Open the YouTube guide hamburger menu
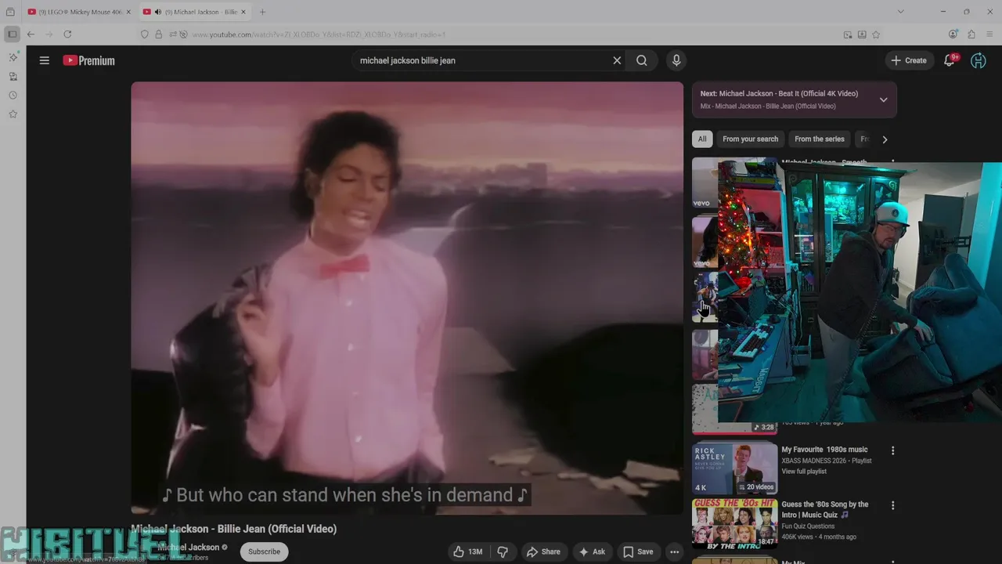 pyautogui.click(x=45, y=60)
